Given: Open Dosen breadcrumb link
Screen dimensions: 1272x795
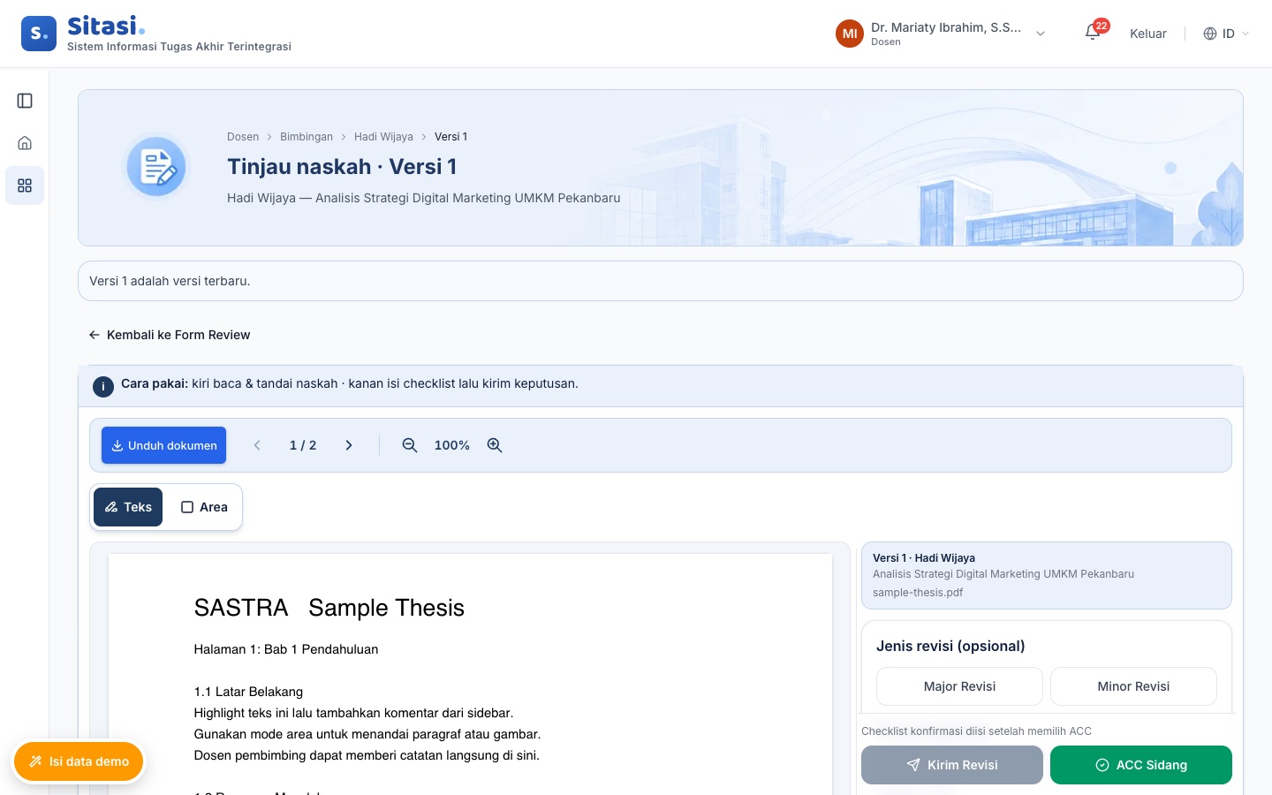Looking at the screenshot, I should [243, 137].
